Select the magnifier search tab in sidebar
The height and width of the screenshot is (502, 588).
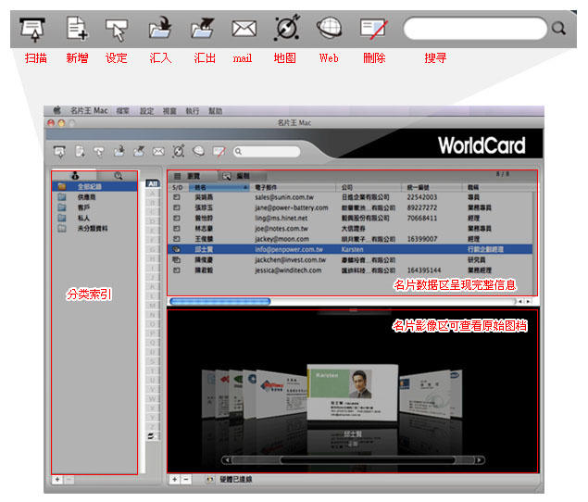tap(118, 176)
